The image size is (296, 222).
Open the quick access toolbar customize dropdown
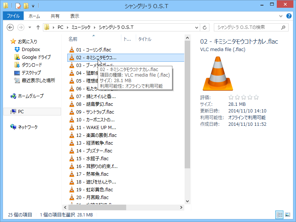(x=33, y=5)
